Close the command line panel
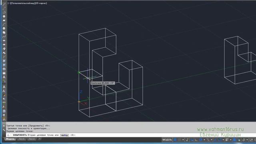256x144 pixels. [4, 126]
